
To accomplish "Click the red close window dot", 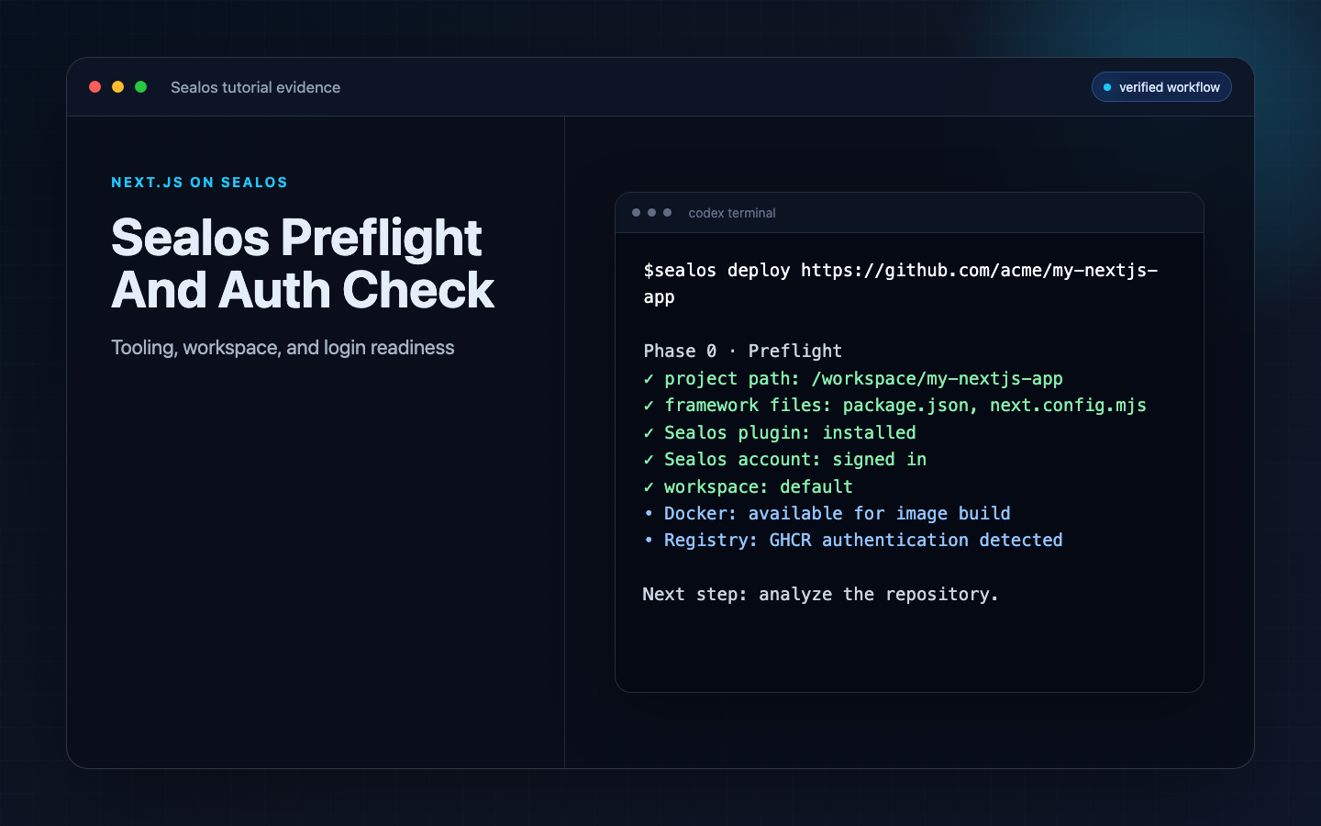I will pyautogui.click(x=94, y=87).
